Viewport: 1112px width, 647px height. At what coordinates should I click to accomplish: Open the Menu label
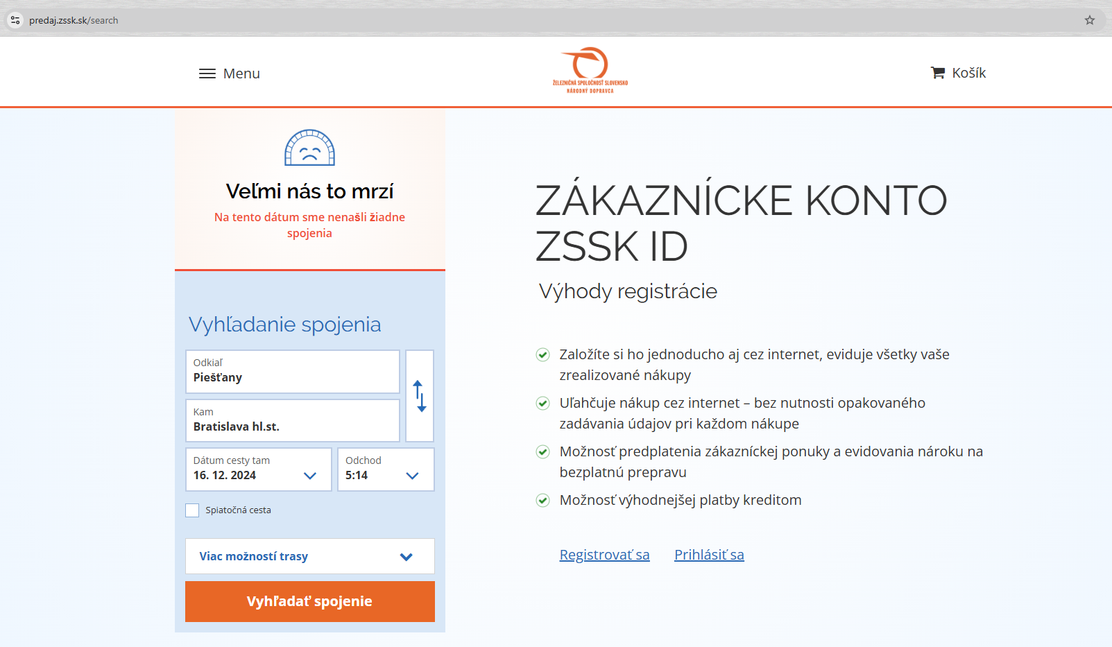click(x=241, y=74)
